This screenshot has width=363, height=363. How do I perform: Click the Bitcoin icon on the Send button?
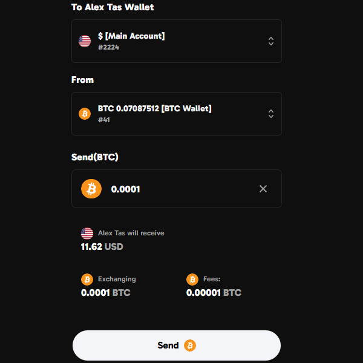(x=190, y=345)
